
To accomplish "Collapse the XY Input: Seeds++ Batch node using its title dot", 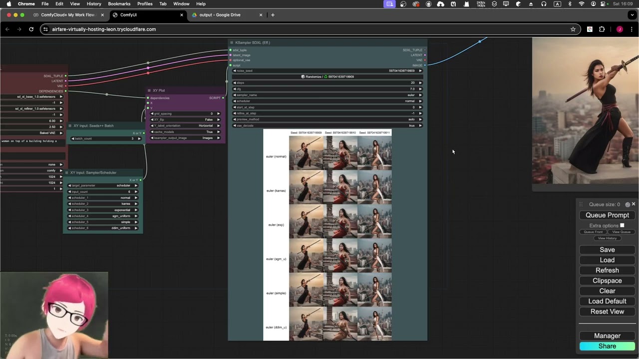I will [70, 126].
